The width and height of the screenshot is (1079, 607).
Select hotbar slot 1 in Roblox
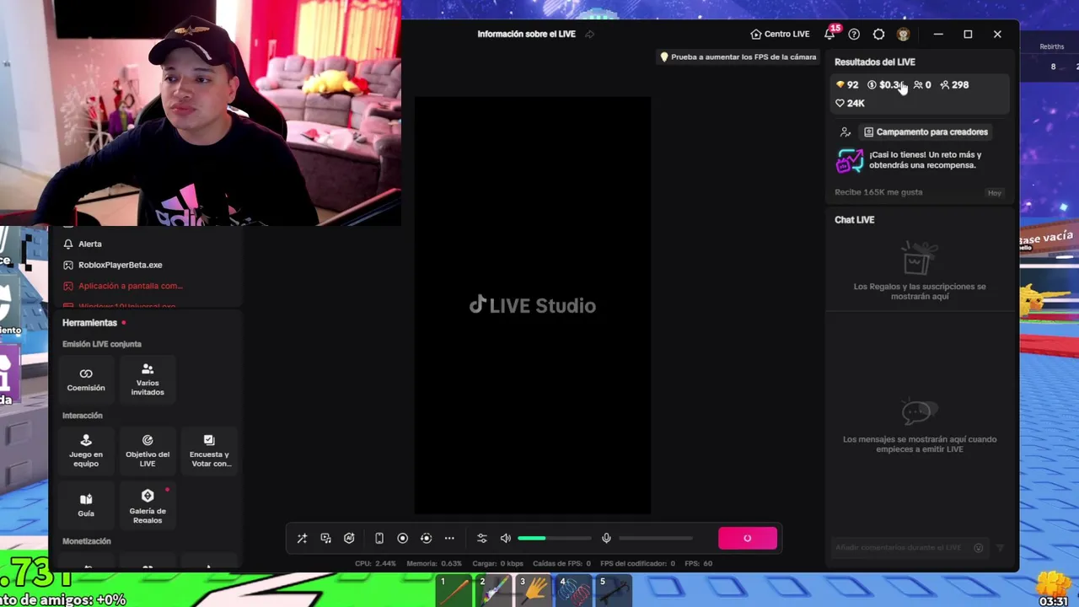click(x=454, y=590)
